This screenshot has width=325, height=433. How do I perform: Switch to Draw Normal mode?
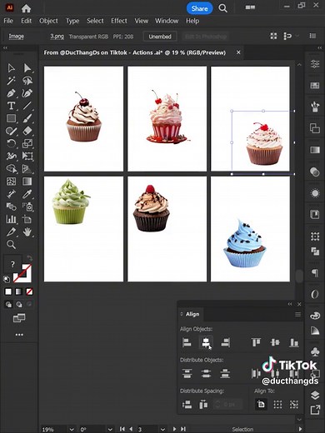[x=8, y=305]
